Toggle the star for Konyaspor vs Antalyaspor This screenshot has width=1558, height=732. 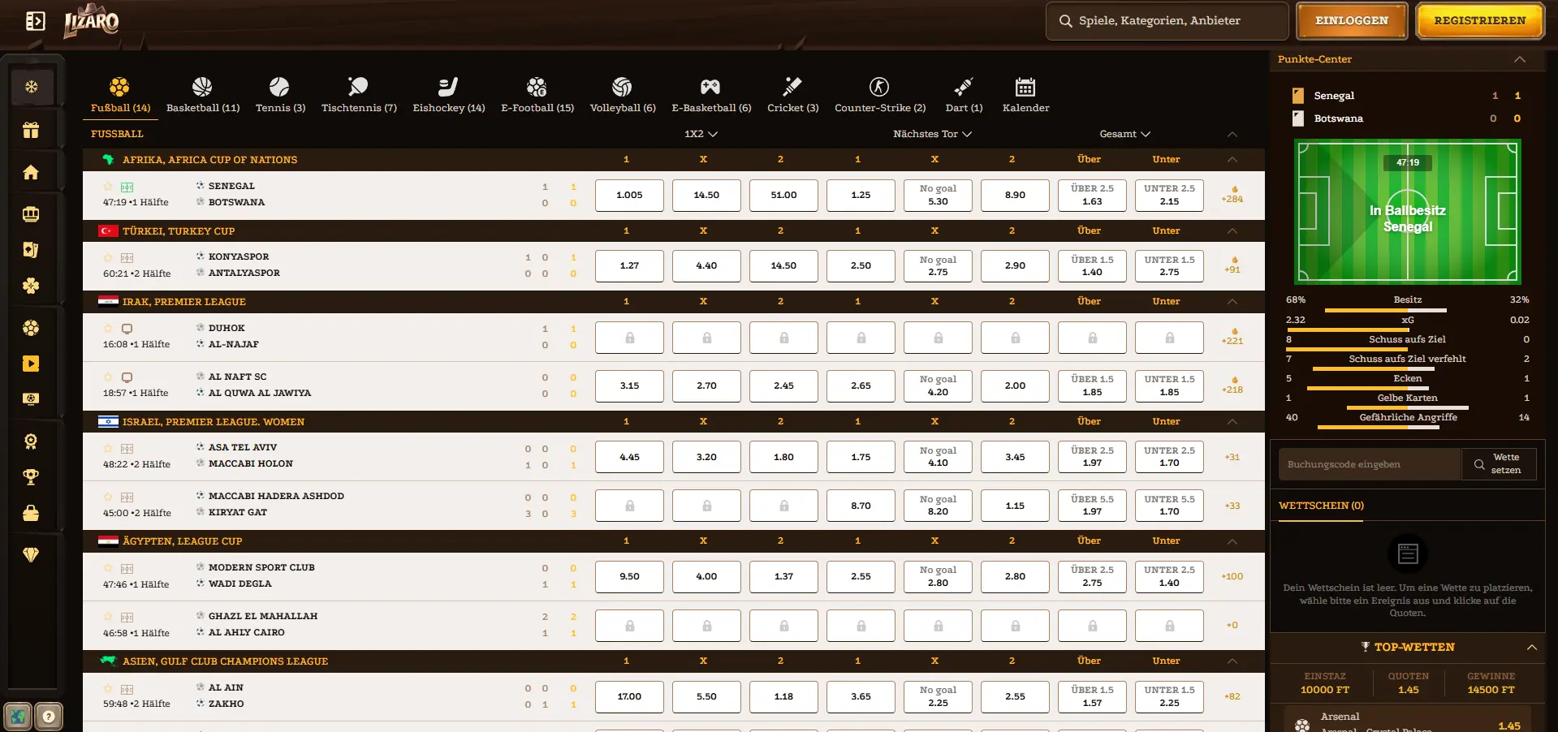click(106, 257)
